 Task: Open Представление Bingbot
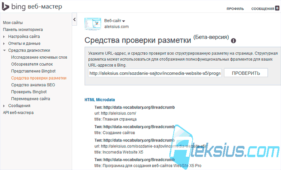click(x=33, y=71)
